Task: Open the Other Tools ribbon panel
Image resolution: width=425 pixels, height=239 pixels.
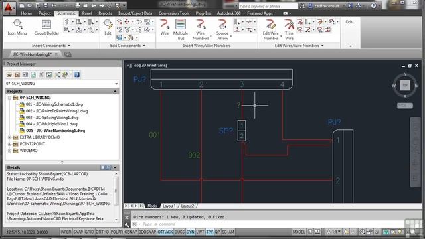Action: coord(350,33)
